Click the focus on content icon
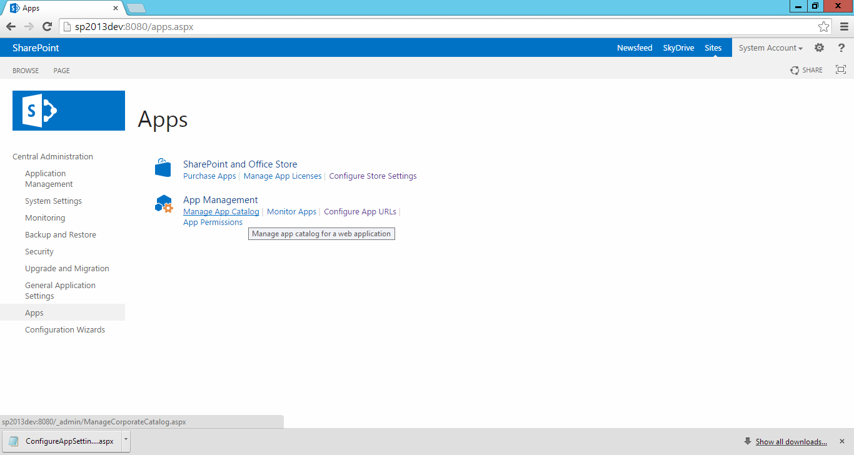 (x=841, y=69)
